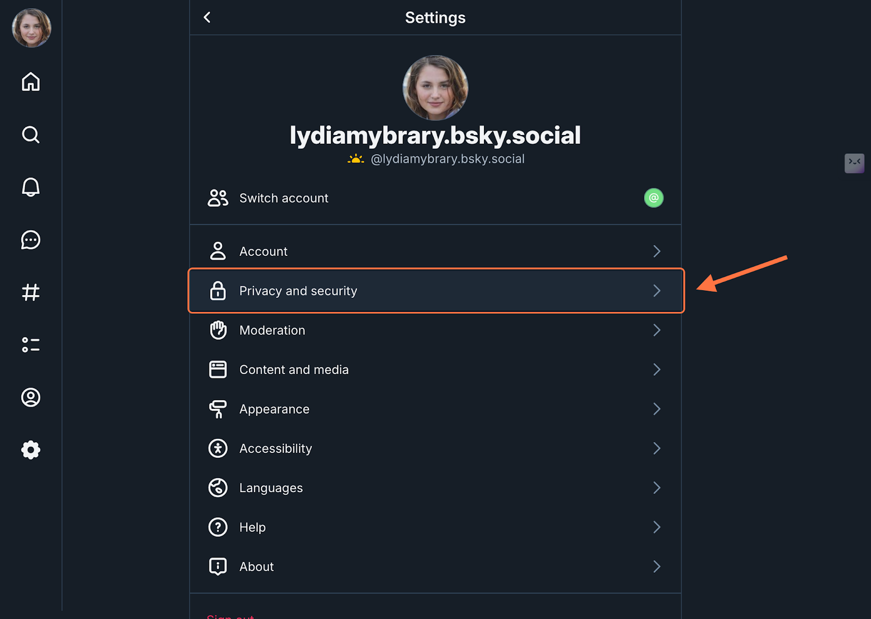The width and height of the screenshot is (871, 619).
Task: Open the Moderation settings row
Action: point(436,330)
